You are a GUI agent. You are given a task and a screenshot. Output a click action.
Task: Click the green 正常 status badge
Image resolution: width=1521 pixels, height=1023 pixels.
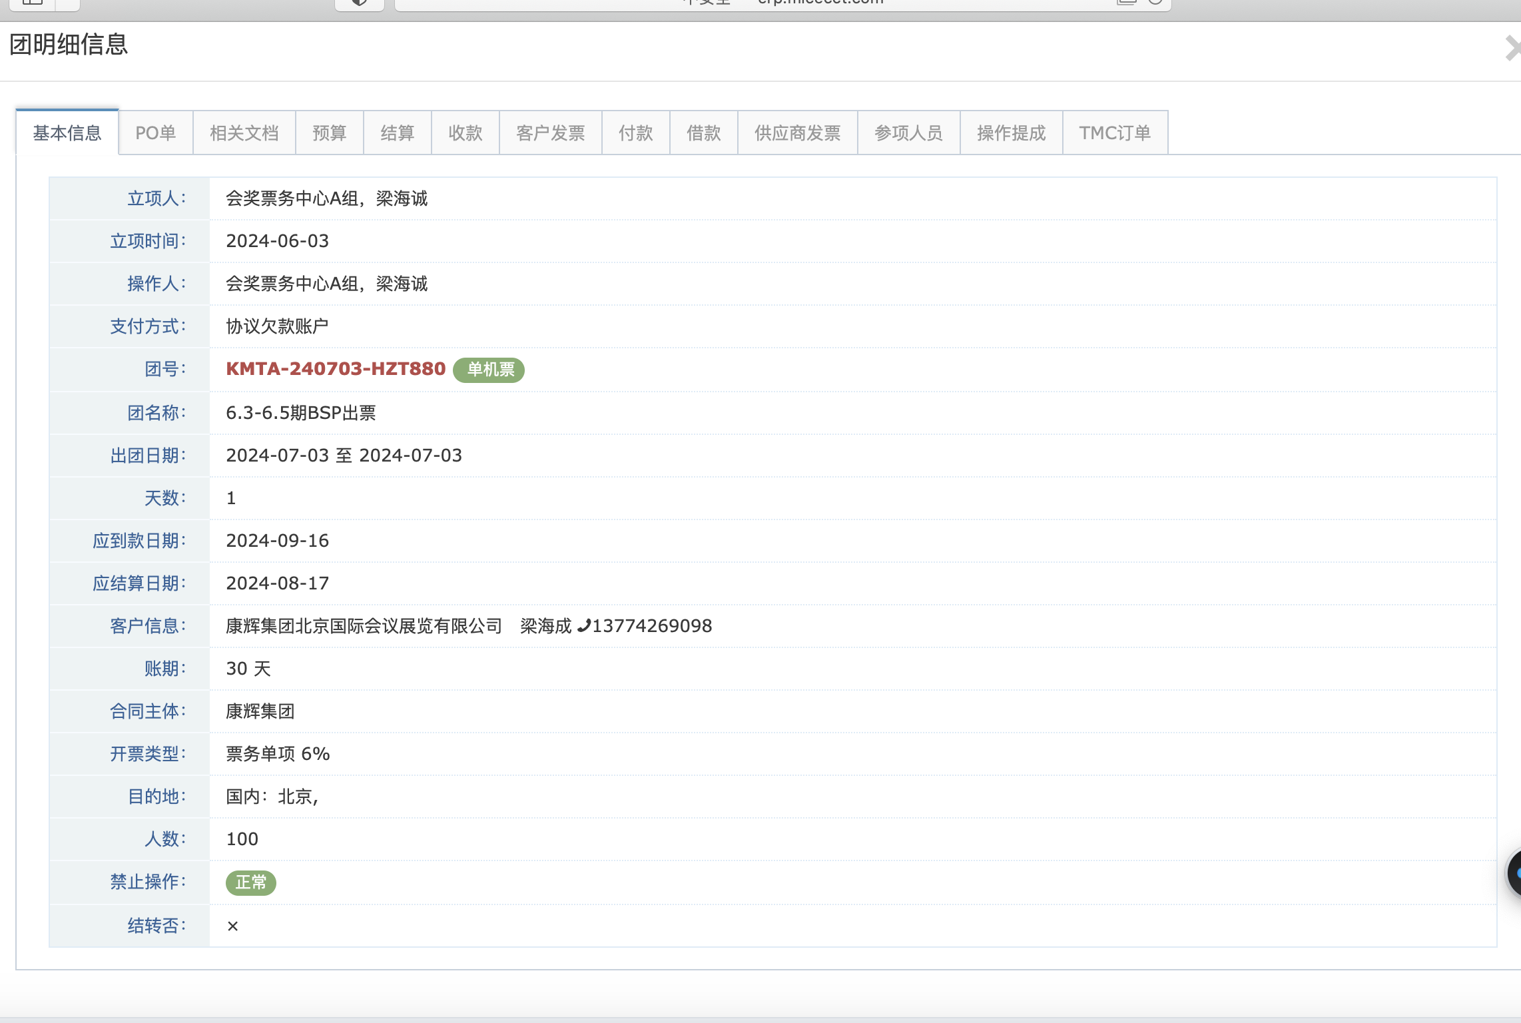pos(251,882)
